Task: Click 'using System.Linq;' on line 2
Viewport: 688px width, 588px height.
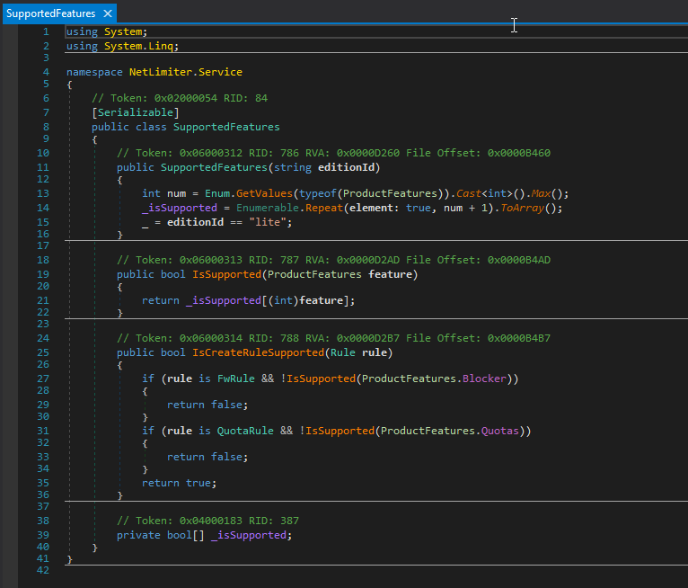Action: click(122, 46)
